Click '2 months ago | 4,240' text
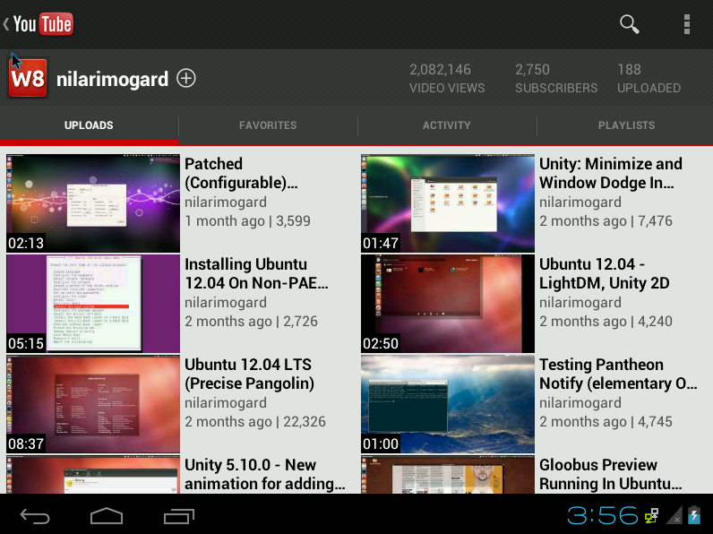 pyautogui.click(x=606, y=322)
